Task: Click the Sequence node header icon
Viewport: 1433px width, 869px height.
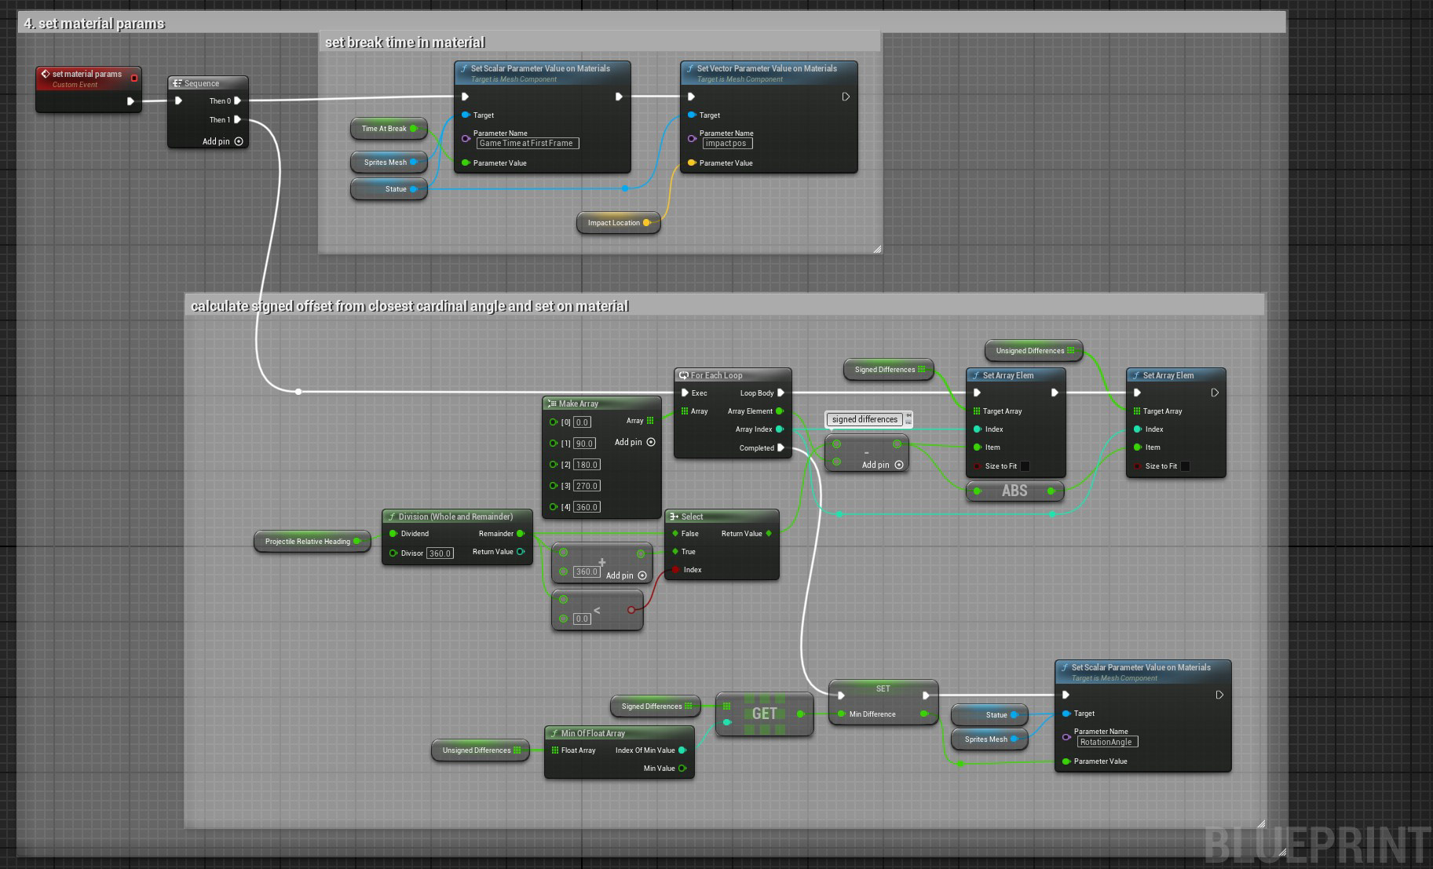Action: click(x=177, y=83)
